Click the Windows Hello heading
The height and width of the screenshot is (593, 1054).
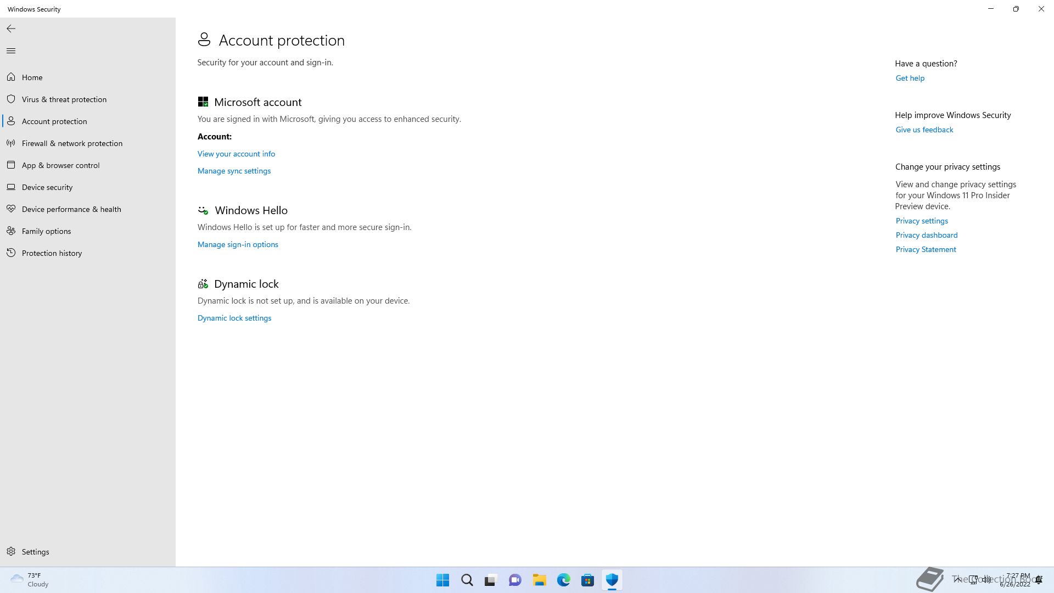pyautogui.click(x=251, y=210)
